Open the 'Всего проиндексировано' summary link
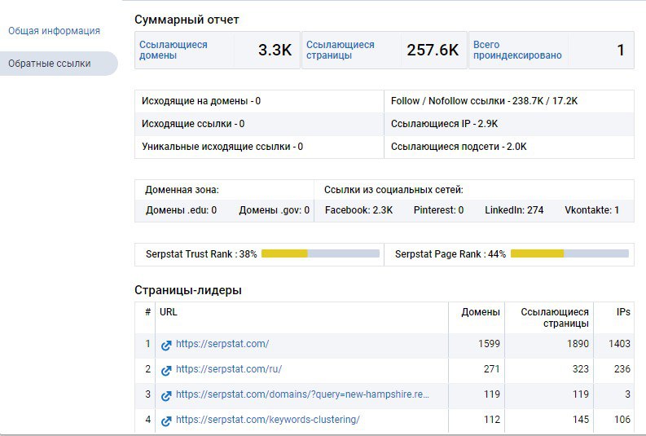Screen dimensions: 646x436 tap(517, 50)
